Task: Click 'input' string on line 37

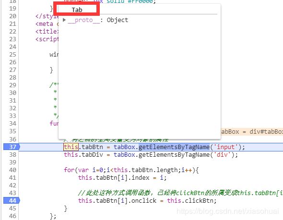Action: (226, 147)
